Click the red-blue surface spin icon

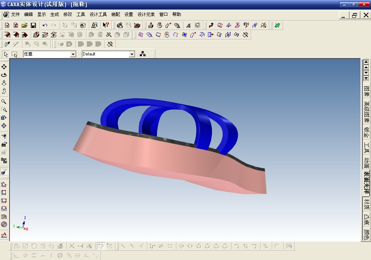click(167, 35)
